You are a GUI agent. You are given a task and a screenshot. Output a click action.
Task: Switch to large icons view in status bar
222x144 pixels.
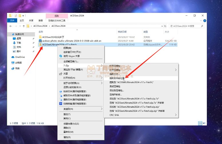(x=204, y=123)
